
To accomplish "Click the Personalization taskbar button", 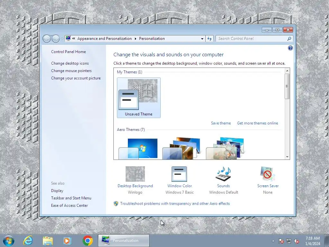I will point(124,241).
